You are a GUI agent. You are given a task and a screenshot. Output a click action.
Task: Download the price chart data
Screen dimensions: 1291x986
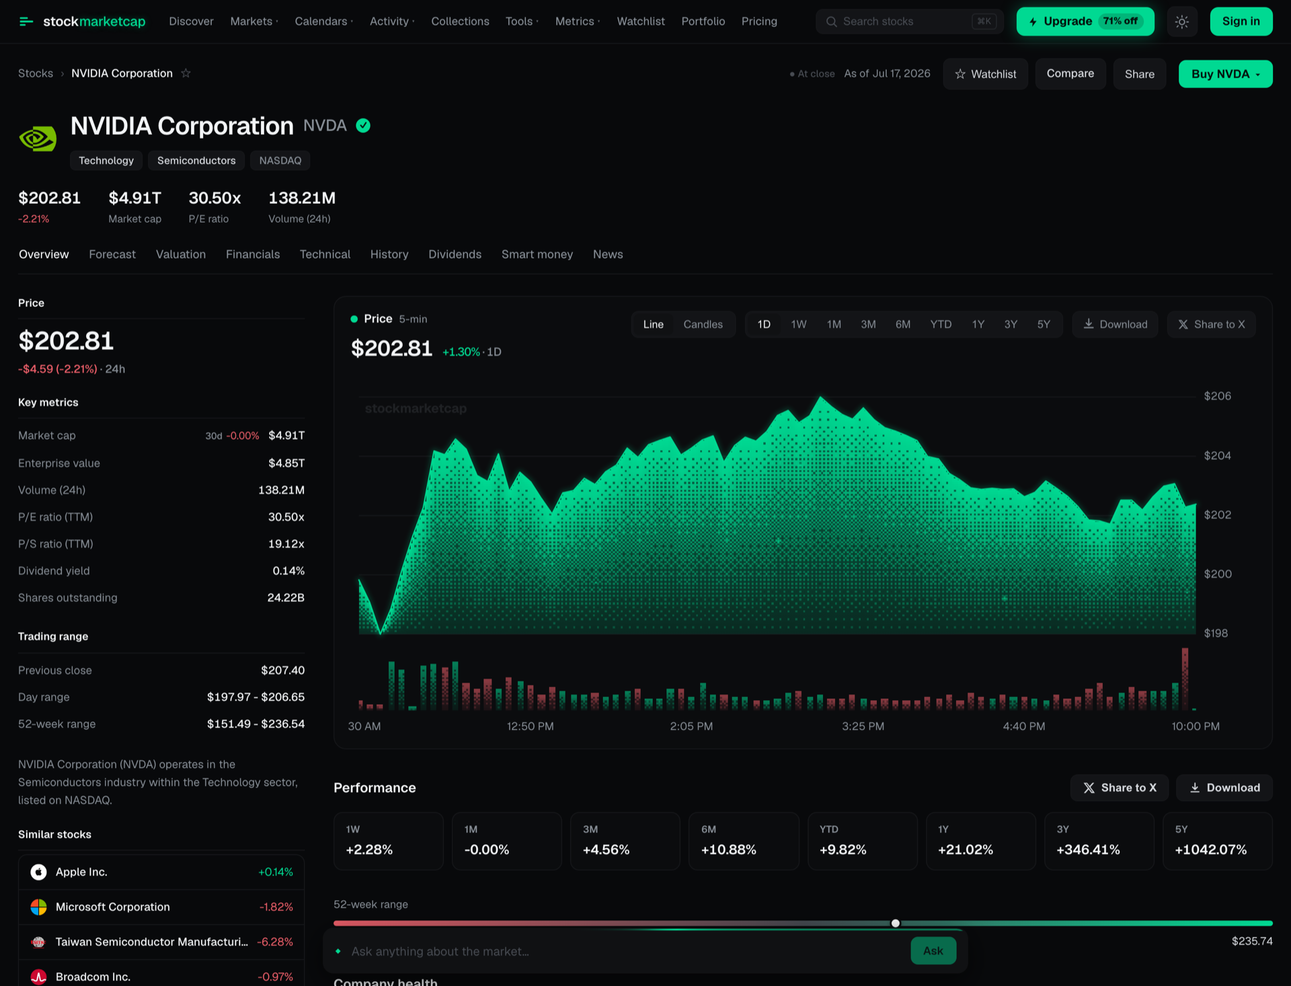click(1115, 324)
